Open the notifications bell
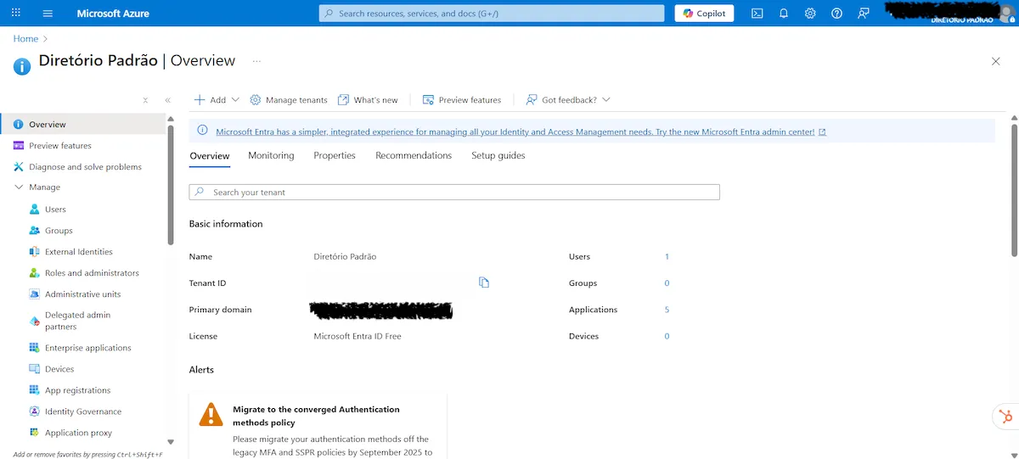 (784, 13)
